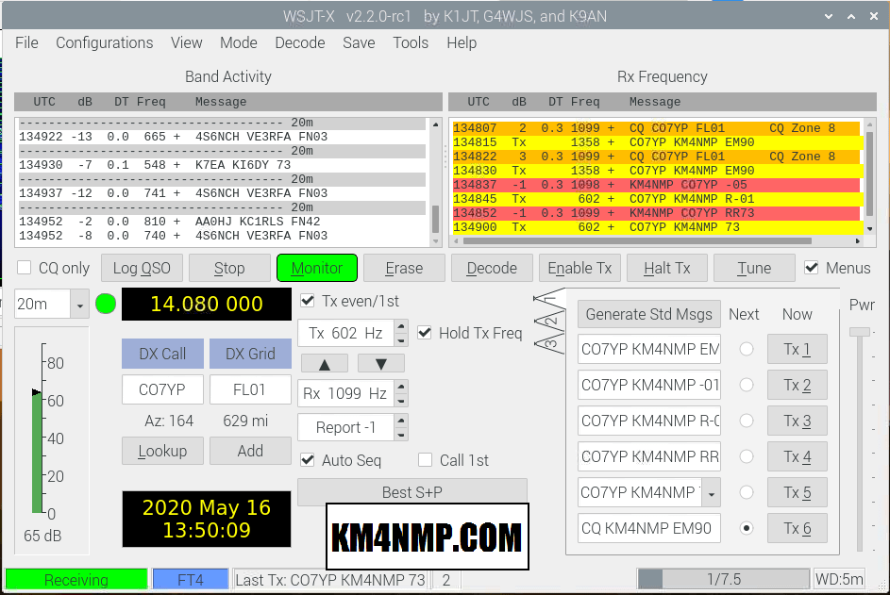Decrease the Rx 1099 Hz stepper value
Screen dimensions: 890x595
coord(402,399)
